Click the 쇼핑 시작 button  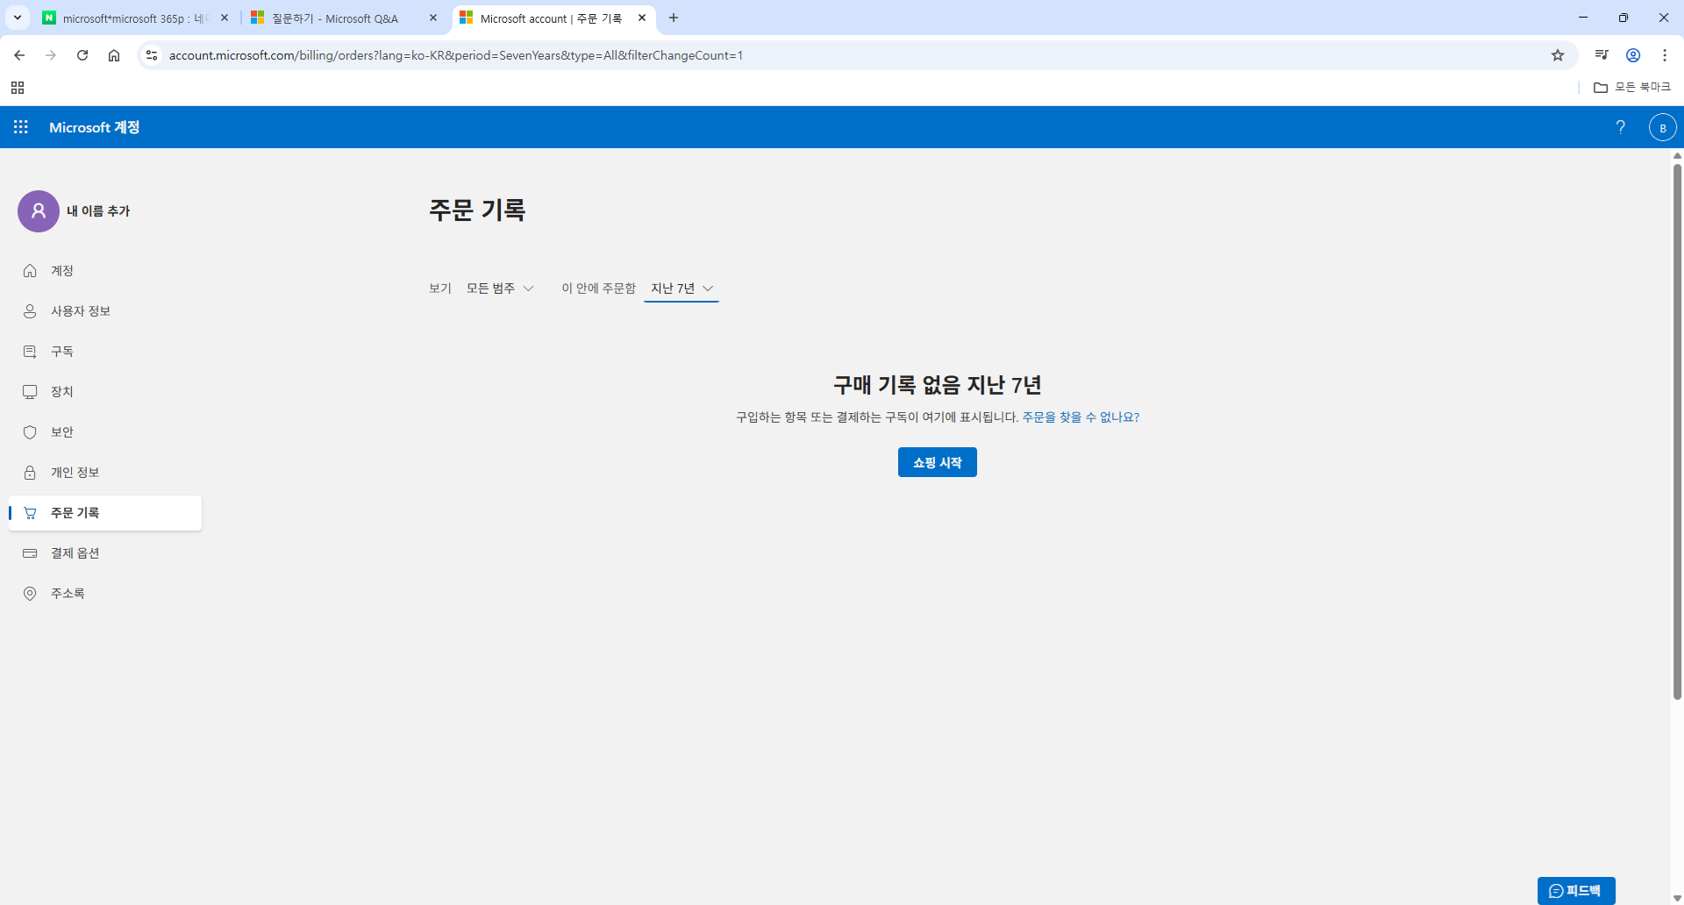point(937,462)
